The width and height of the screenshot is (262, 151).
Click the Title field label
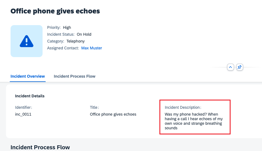[94, 107]
